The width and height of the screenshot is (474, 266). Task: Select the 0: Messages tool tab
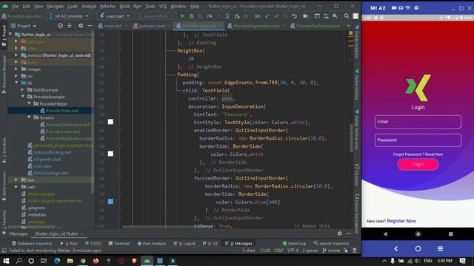click(238, 243)
